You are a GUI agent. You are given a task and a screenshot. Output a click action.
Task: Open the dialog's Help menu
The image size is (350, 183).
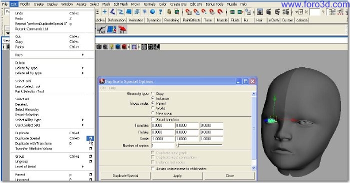(x=112, y=88)
